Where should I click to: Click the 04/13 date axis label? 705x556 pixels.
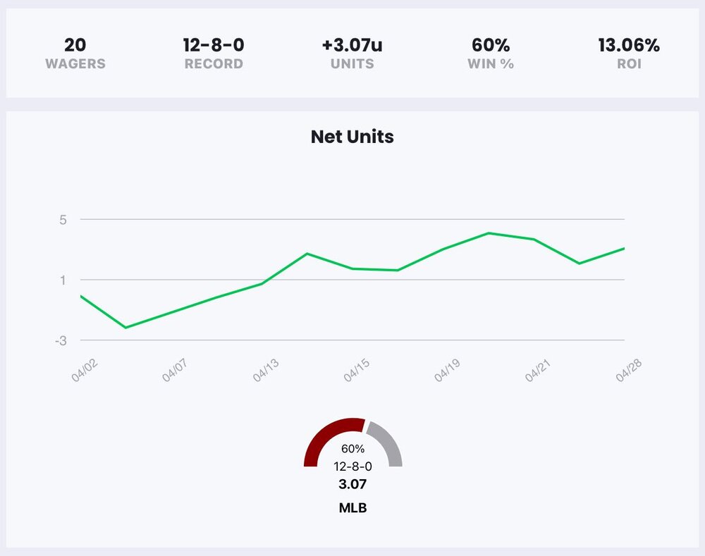coord(265,371)
